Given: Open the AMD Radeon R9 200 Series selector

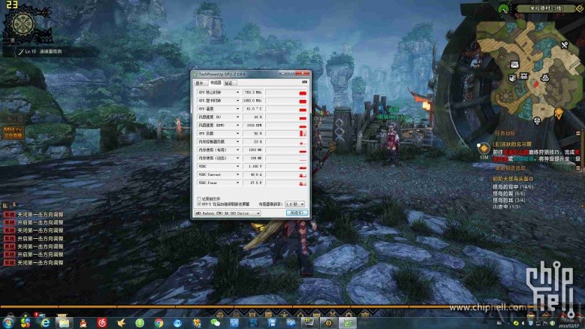Looking at the screenshot, I should [x=228, y=213].
